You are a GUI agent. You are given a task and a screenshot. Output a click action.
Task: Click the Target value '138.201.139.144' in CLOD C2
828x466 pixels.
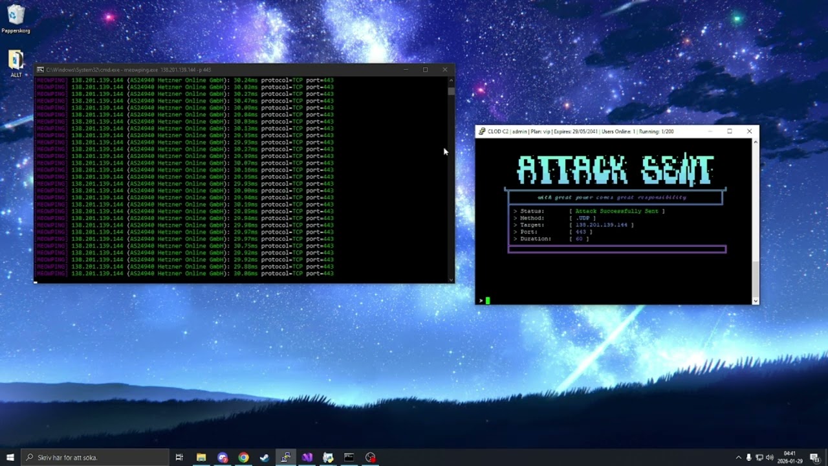coord(601,225)
